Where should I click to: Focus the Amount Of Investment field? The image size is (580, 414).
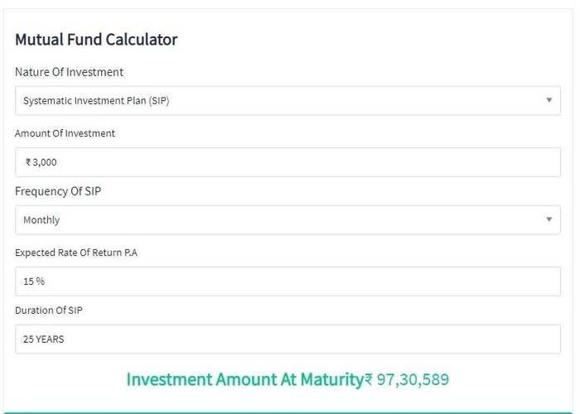[x=288, y=162]
